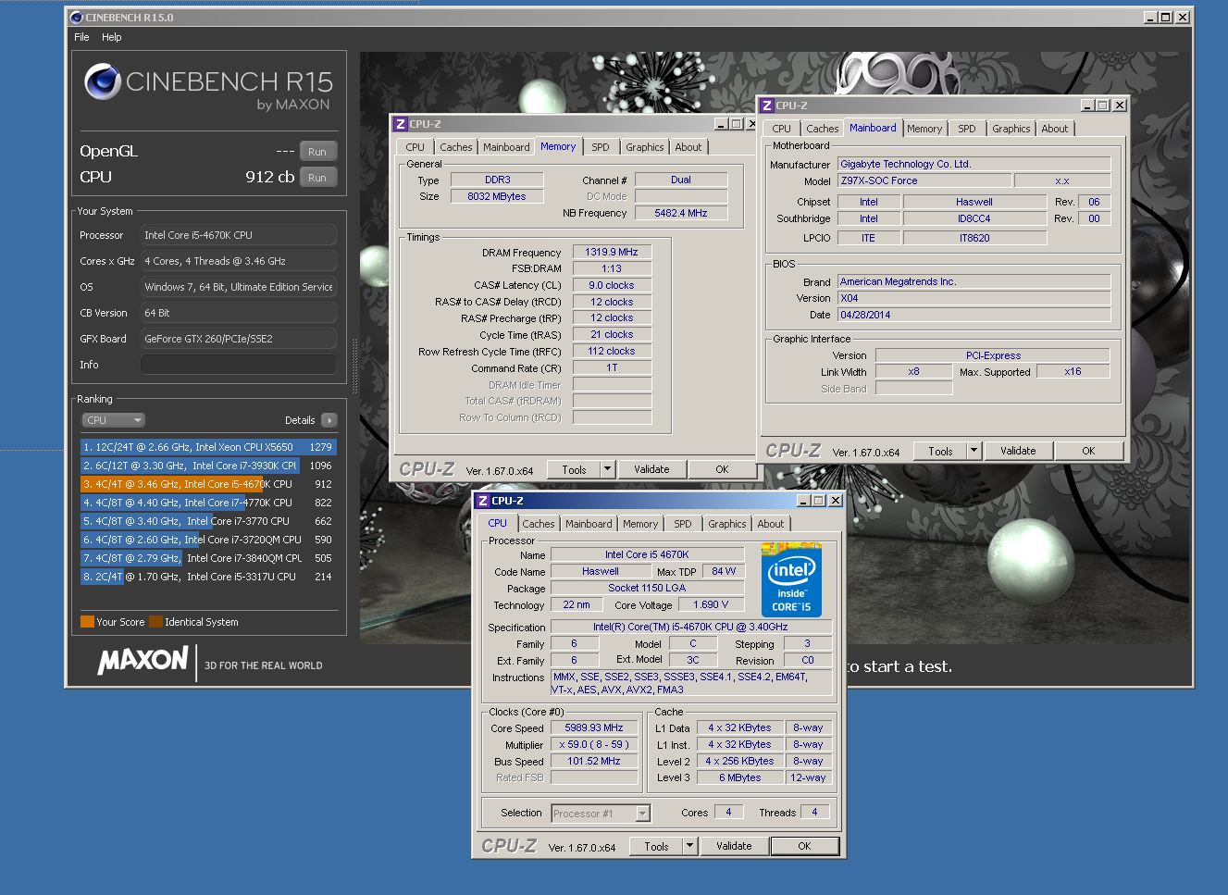Switch to Mainboard tab in Memory CPU-Z window
This screenshot has height=895, width=1228.
click(506, 147)
